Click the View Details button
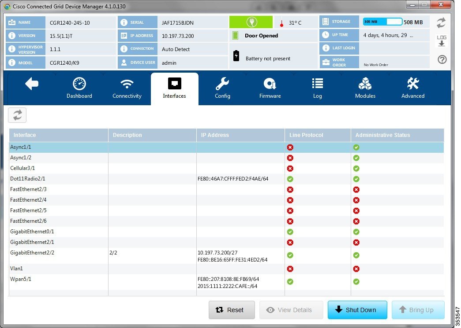This screenshot has height=328, width=461. coord(291,310)
